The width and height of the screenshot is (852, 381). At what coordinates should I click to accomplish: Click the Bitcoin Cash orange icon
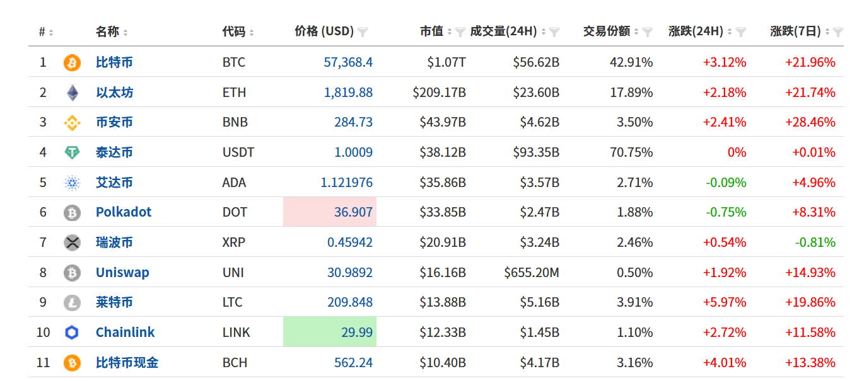72,363
